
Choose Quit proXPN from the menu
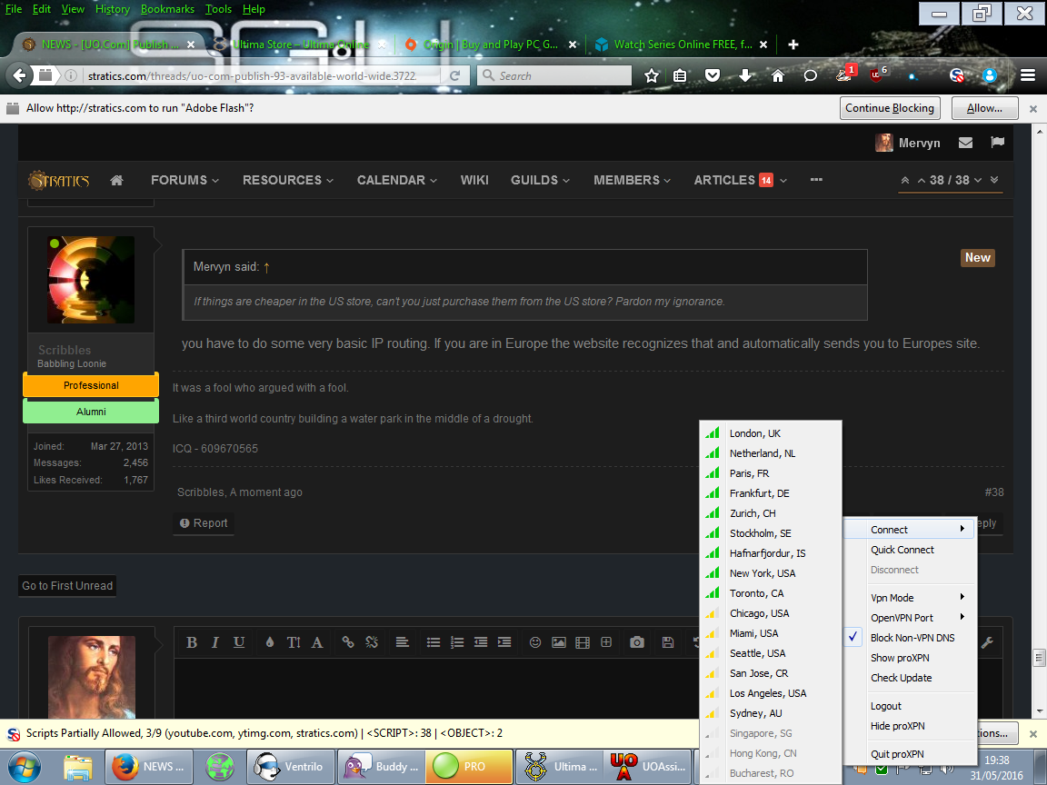tap(911, 753)
